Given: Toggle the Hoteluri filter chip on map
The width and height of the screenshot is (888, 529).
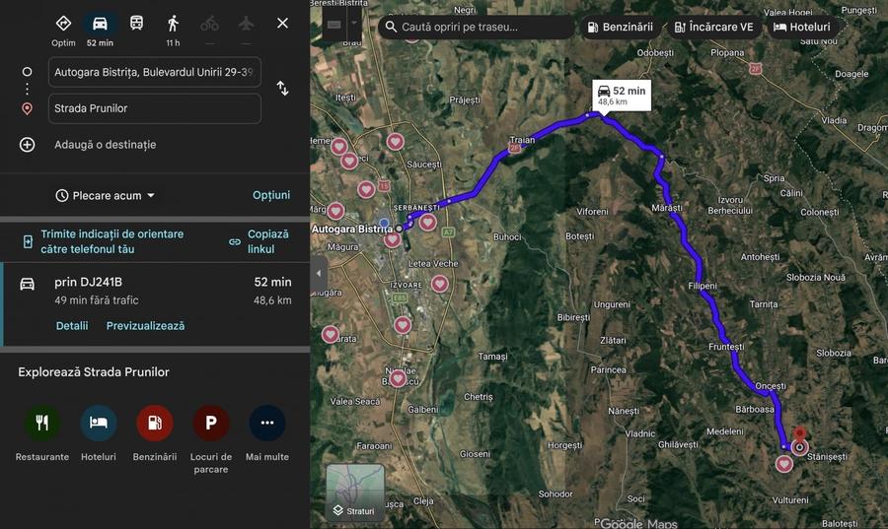Looking at the screenshot, I should click(802, 28).
